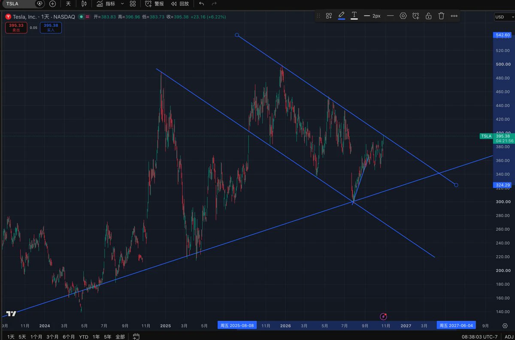The width and height of the screenshot is (515, 340).
Task: Start 回放 bar replay
Action: [180, 3]
